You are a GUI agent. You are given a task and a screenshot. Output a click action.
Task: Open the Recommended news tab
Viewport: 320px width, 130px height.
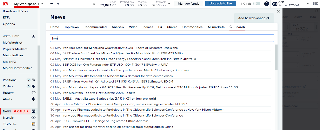coord(95,27)
